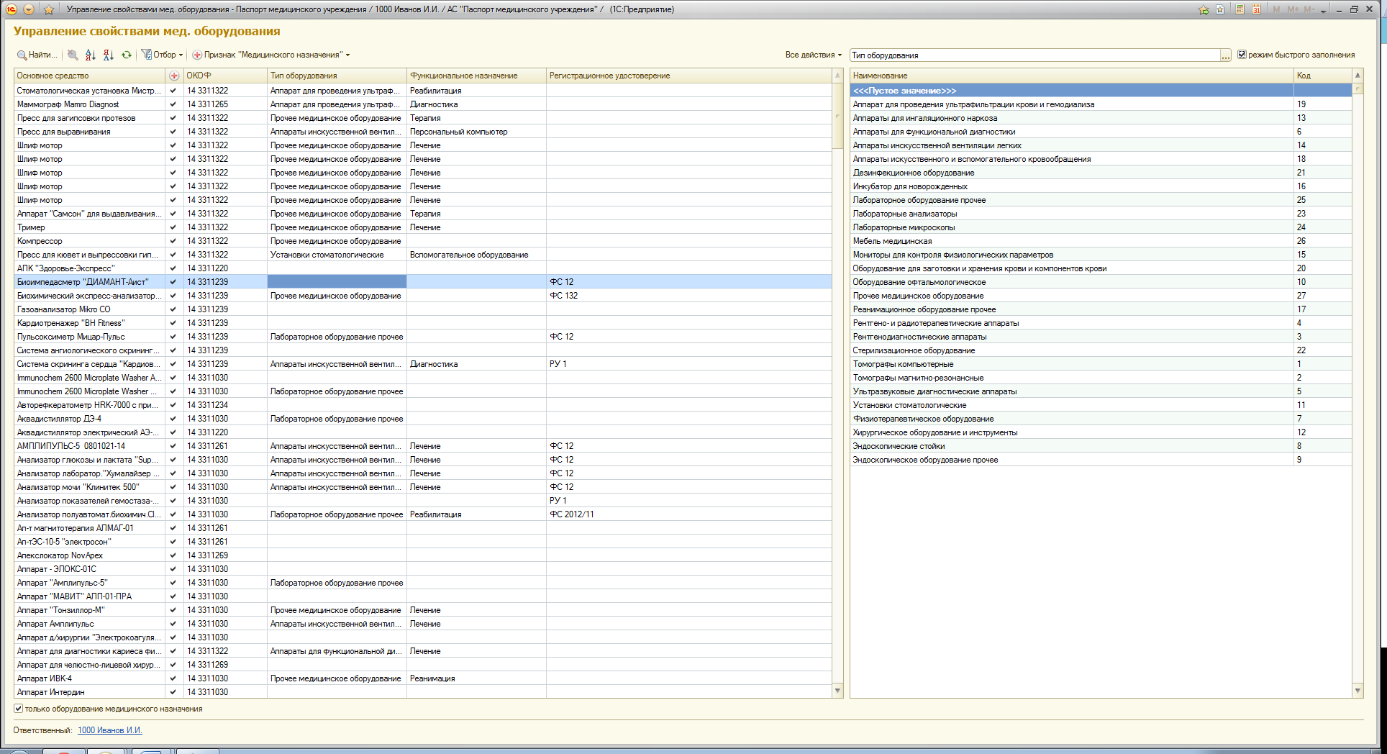Open the responsible person link 1000 Иванов И.И.

tap(109, 730)
